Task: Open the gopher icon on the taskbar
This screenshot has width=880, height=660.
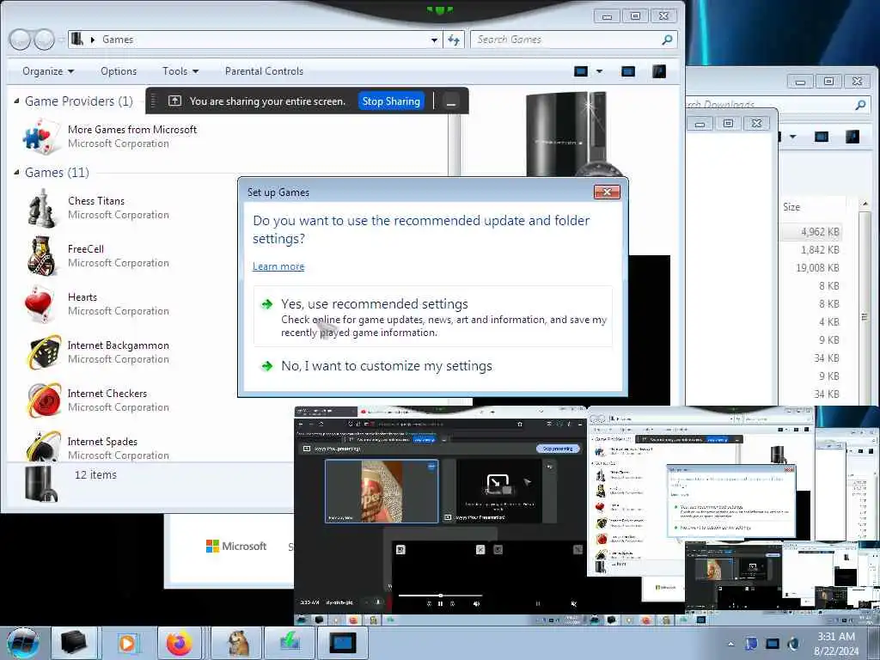Action: [237, 643]
